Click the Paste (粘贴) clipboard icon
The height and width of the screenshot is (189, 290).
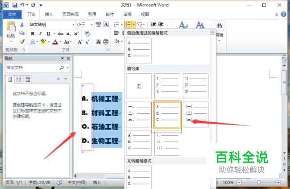pyautogui.click(x=11, y=26)
